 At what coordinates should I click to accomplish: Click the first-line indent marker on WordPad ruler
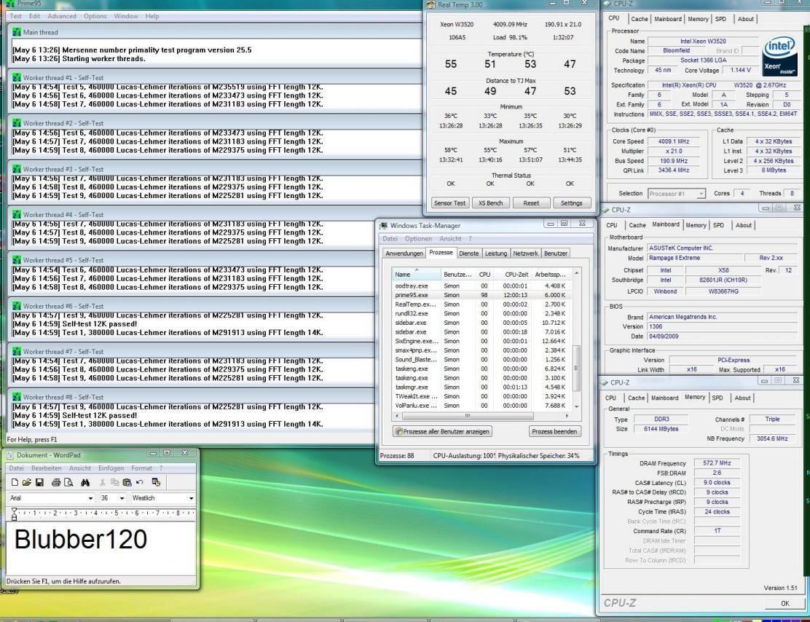pos(14,510)
